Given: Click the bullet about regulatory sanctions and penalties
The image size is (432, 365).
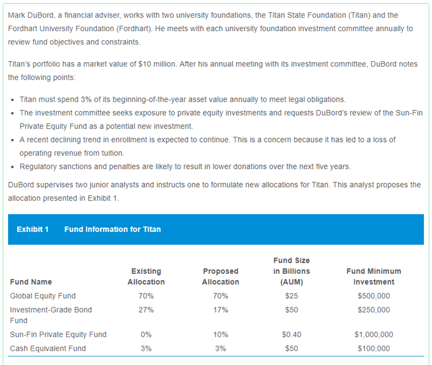Looking at the screenshot, I should (x=185, y=166).
